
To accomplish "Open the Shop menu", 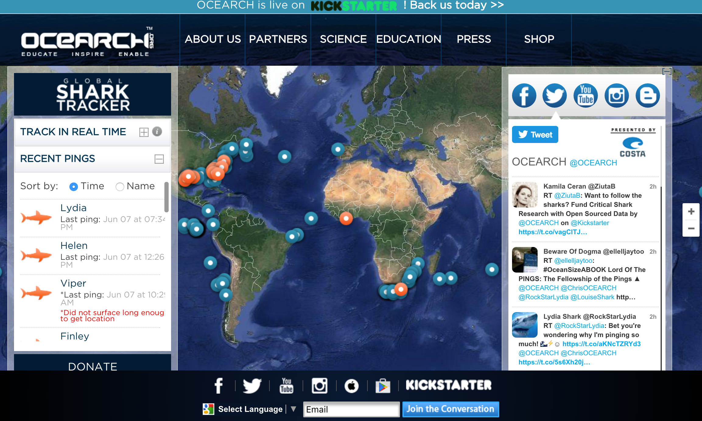I will click(539, 39).
